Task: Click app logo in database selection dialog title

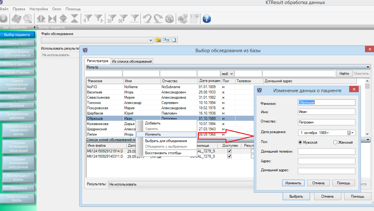Action: click(85, 50)
